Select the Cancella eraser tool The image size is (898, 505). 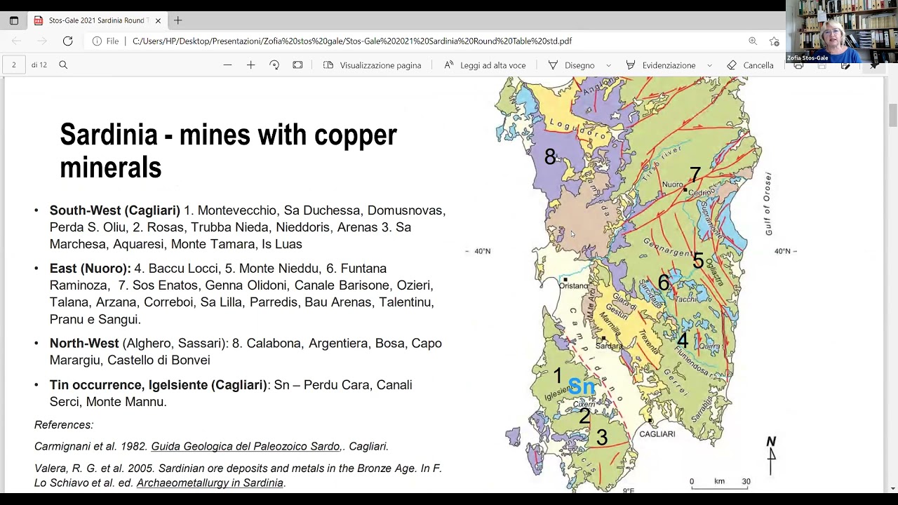click(x=750, y=65)
